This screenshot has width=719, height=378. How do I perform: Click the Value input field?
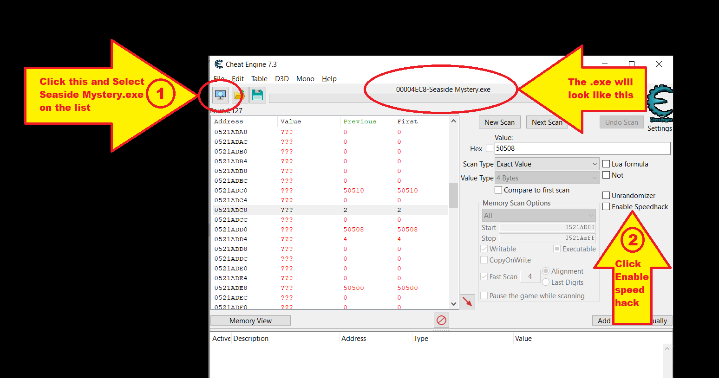[582, 149]
